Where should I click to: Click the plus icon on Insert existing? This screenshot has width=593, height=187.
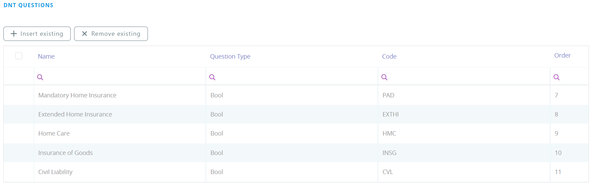pyautogui.click(x=14, y=34)
